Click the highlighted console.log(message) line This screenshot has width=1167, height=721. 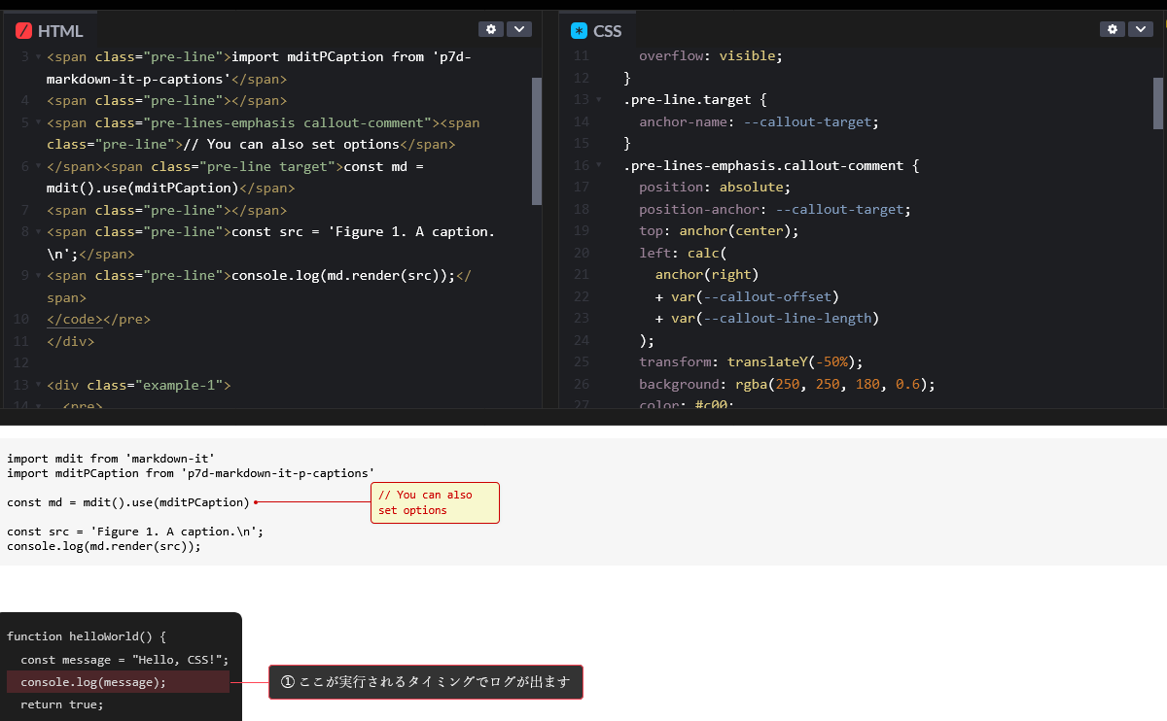[118, 682]
